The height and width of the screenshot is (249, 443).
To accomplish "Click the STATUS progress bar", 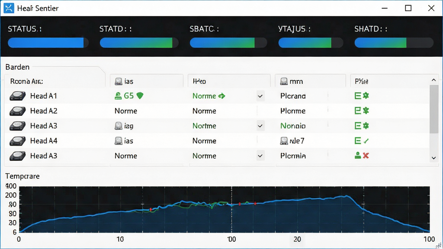I will point(48,43).
